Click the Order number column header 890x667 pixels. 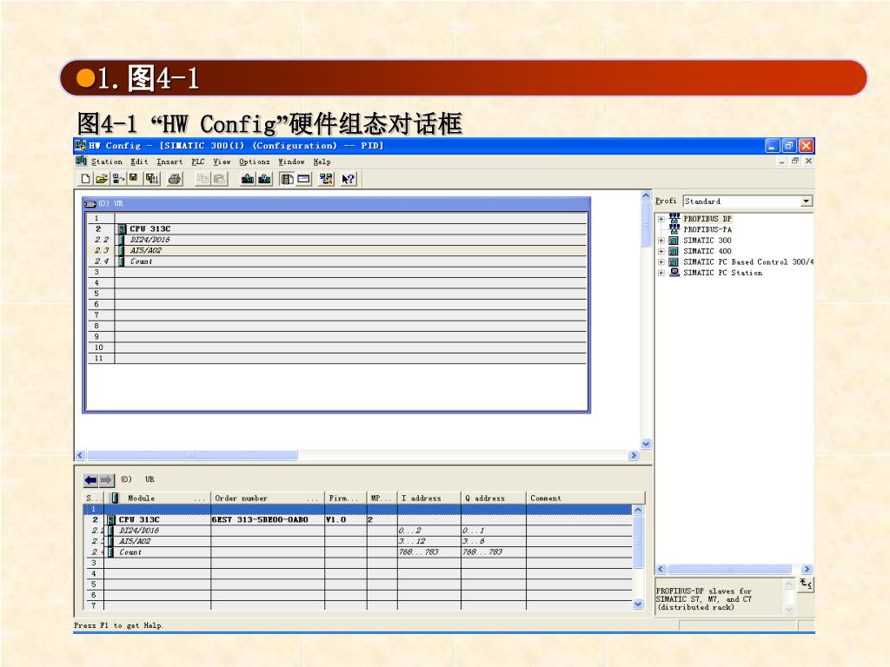pyautogui.click(x=268, y=498)
